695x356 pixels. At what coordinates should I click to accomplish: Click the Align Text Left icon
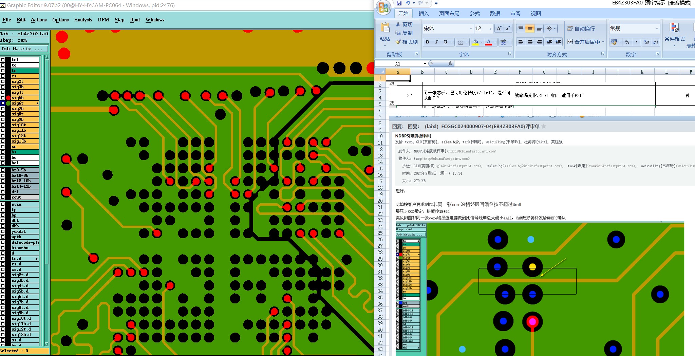point(521,42)
